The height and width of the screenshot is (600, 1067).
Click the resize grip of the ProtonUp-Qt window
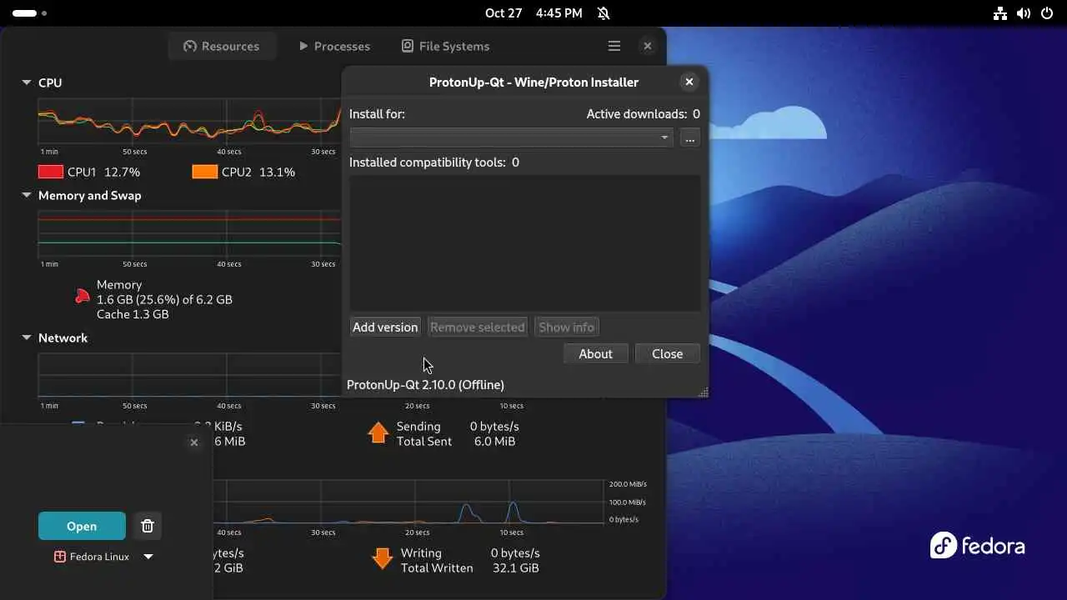point(704,392)
